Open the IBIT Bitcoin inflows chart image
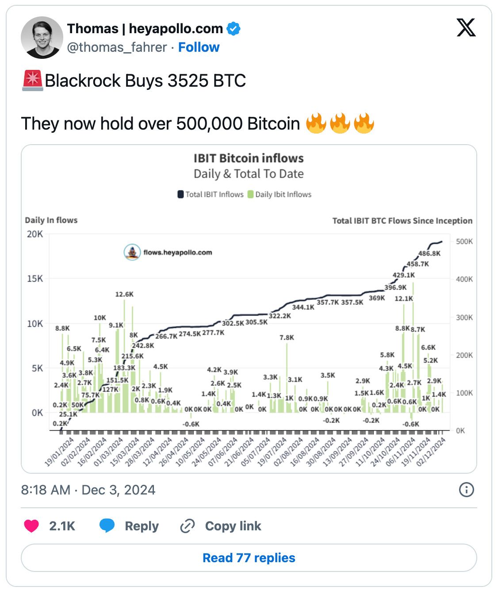This screenshot has width=498, height=598. click(249, 309)
